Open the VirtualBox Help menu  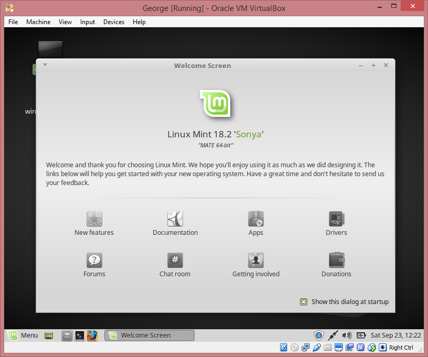pos(139,22)
